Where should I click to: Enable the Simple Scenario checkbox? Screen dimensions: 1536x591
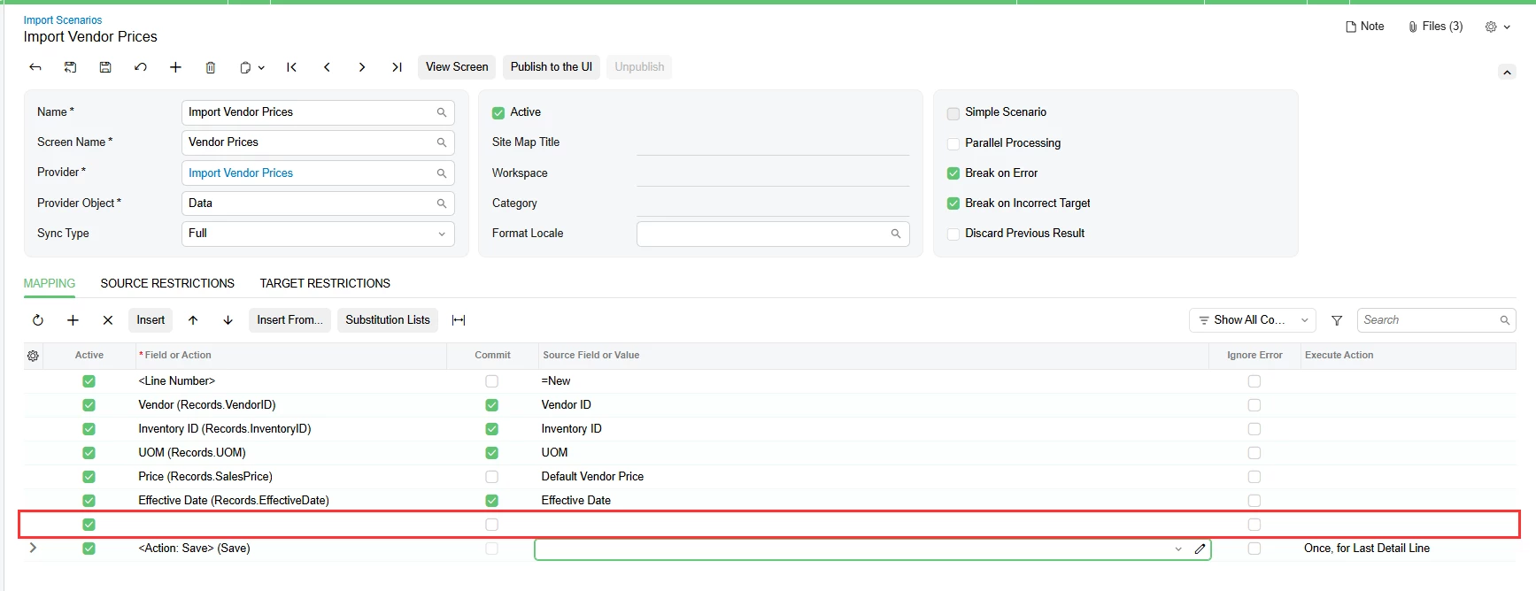pyautogui.click(x=953, y=113)
